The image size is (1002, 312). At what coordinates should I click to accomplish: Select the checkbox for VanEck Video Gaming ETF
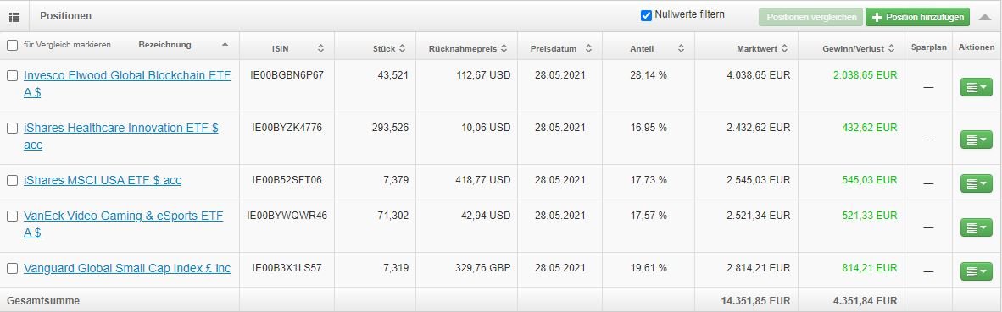(x=12, y=216)
